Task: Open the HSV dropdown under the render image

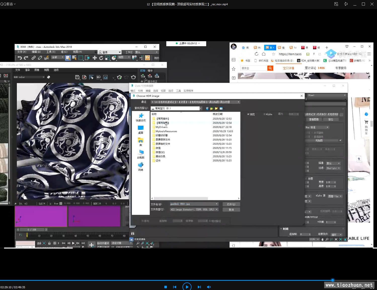Action: click(97, 204)
